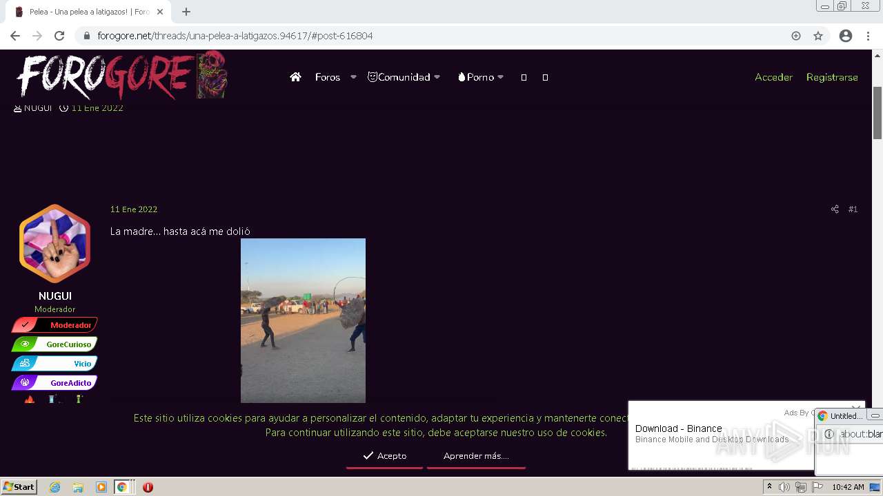This screenshot has width=883, height=496.
Task: Play the whip fight video thumbnail
Action: click(x=303, y=320)
